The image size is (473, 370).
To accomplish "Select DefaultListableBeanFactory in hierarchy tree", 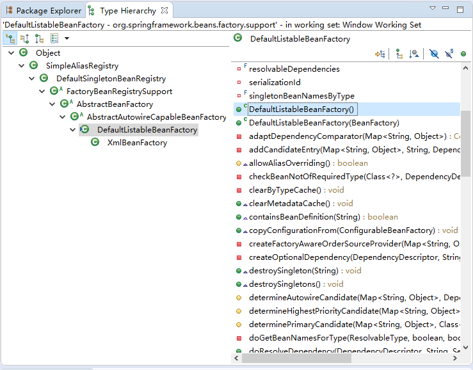I will 147,130.
